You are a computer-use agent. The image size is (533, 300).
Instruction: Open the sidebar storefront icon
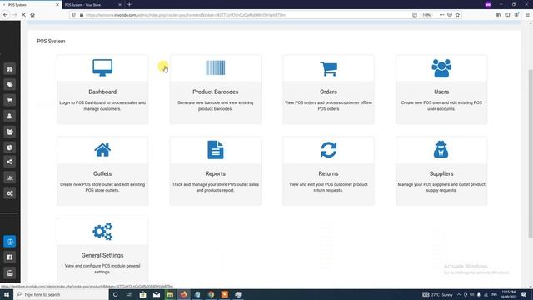pyautogui.click(x=9, y=272)
